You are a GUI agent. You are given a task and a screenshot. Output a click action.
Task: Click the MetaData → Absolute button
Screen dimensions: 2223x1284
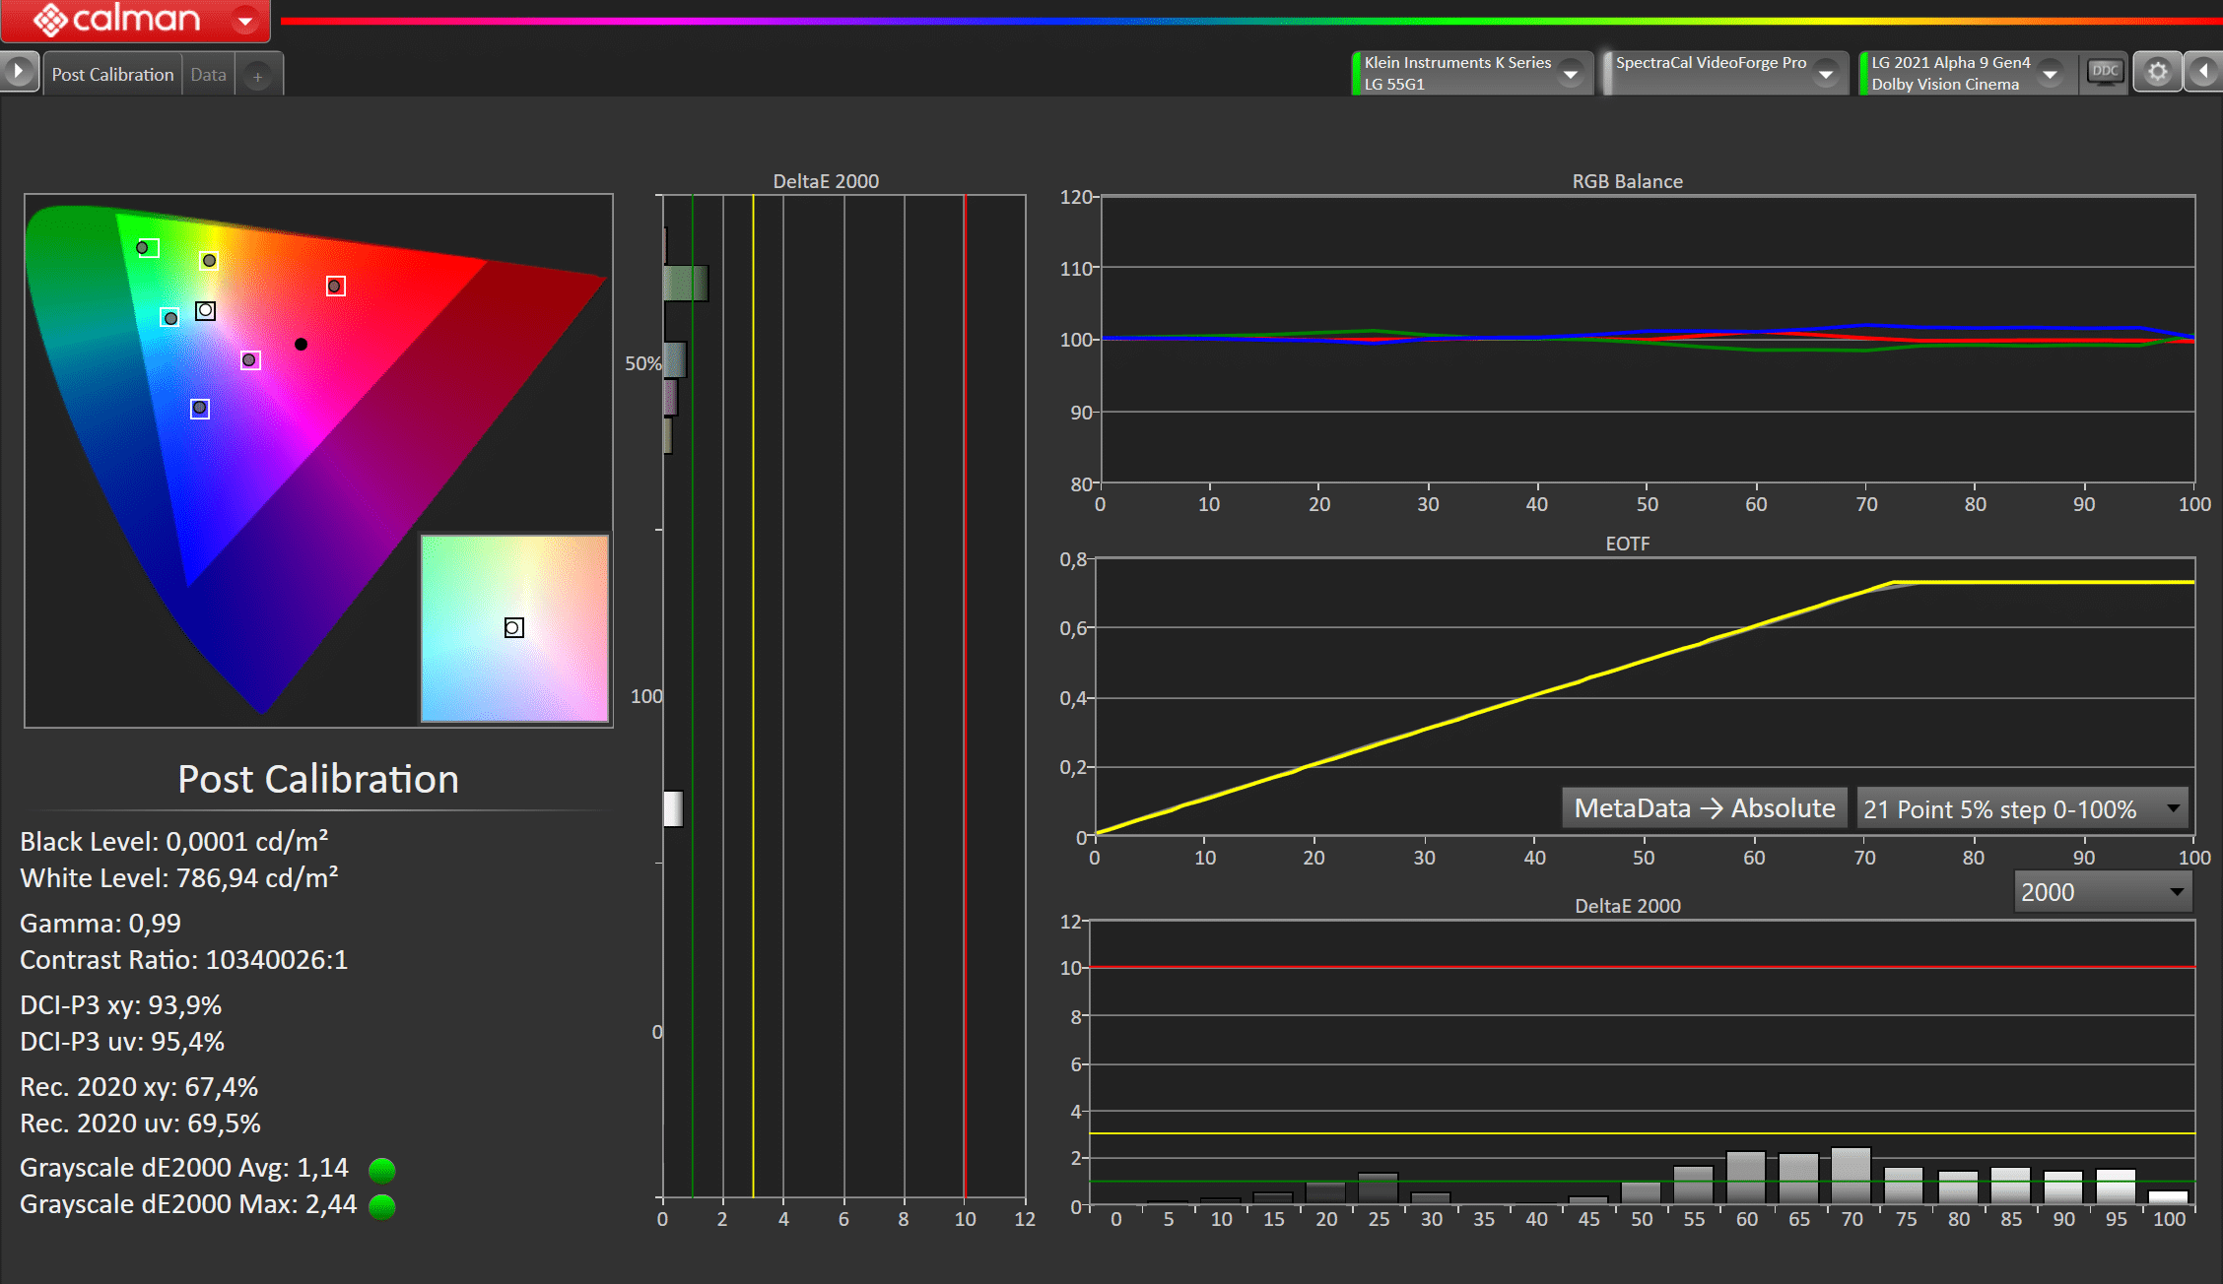[1704, 808]
